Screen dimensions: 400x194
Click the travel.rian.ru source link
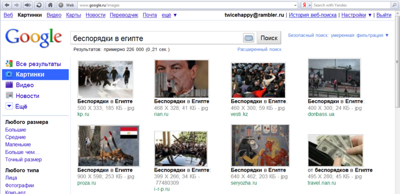(x=321, y=183)
